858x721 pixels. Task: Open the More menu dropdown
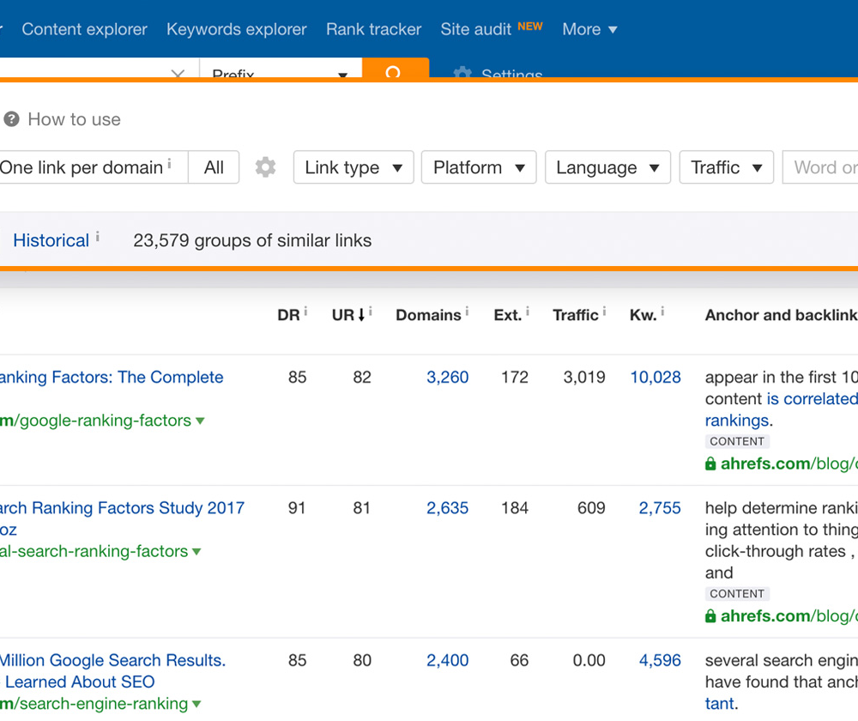click(x=590, y=29)
